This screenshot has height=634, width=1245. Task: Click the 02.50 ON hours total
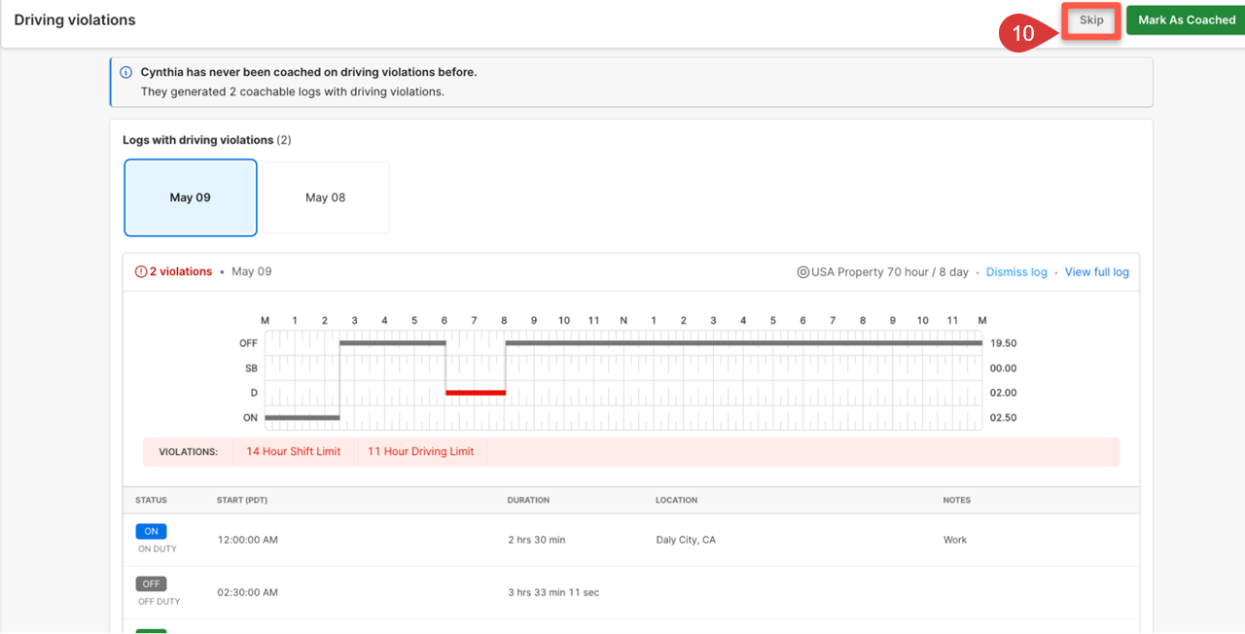1003,418
